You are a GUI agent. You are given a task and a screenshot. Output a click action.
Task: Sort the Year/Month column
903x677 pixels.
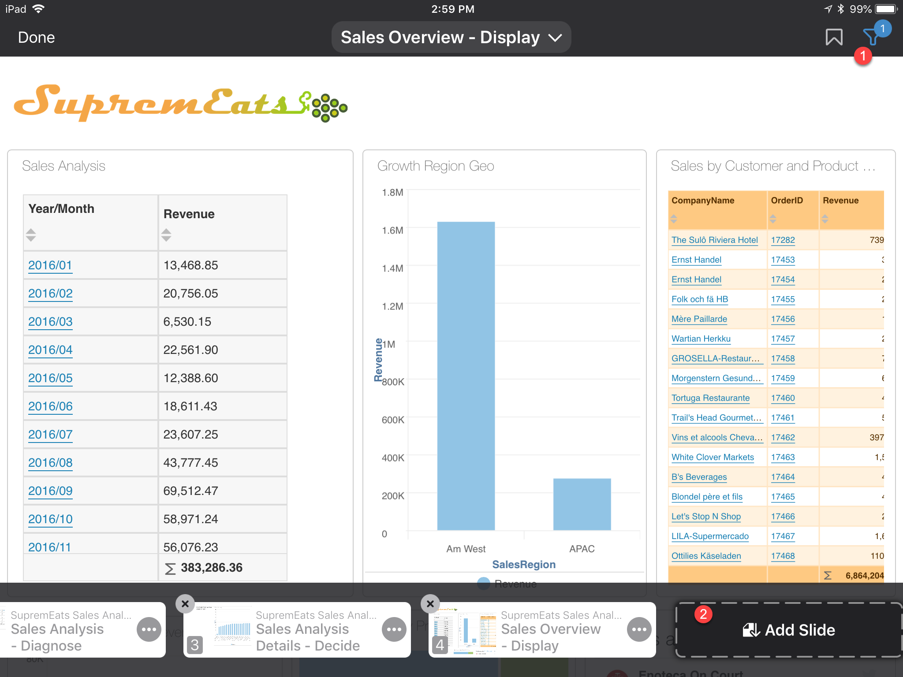click(31, 235)
